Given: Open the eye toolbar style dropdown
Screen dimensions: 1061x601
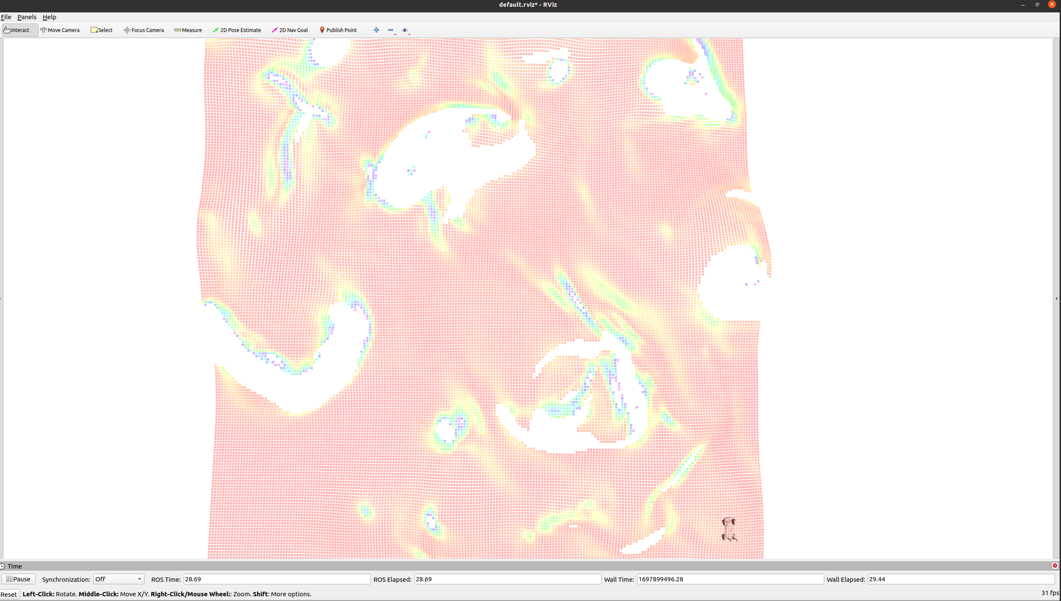Looking at the screenshot, I should (x=406, y=30).
